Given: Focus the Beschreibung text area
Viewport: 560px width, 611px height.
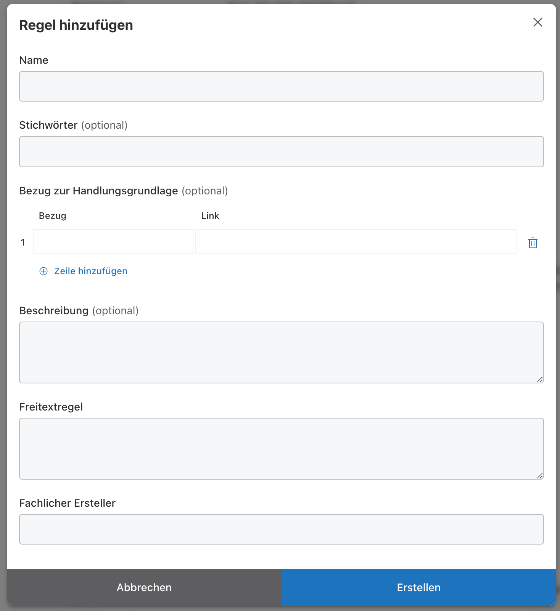Looking at the screenshot, I should tap(281, 352).
